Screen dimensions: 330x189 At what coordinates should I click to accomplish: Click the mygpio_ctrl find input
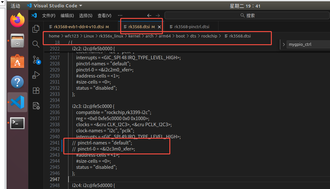tap(308, 45)
